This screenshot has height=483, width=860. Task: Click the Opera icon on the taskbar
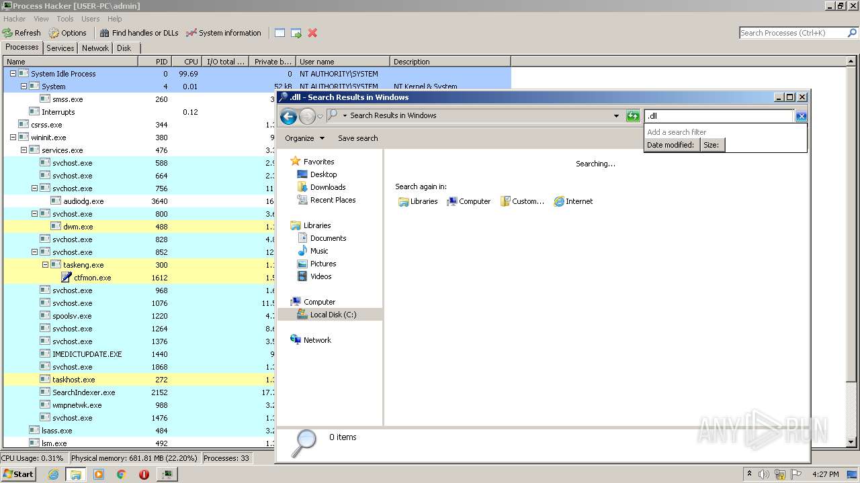[144, 474]
